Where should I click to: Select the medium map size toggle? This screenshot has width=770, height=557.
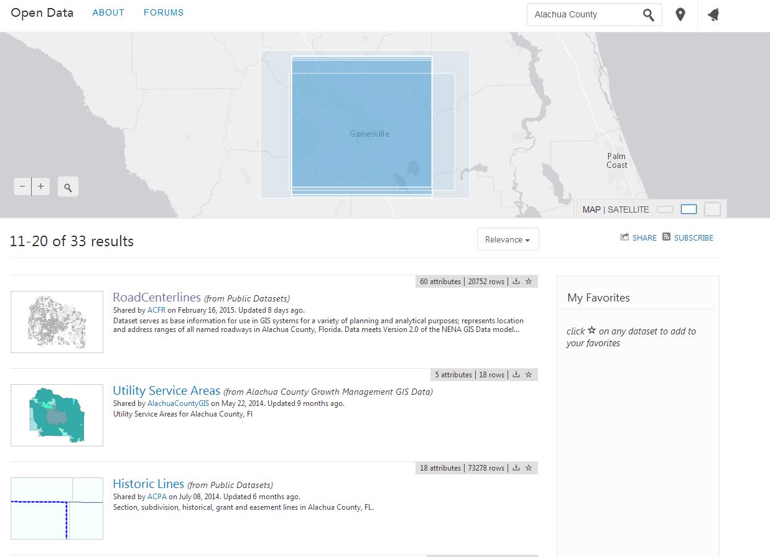[x=689, y=209]
